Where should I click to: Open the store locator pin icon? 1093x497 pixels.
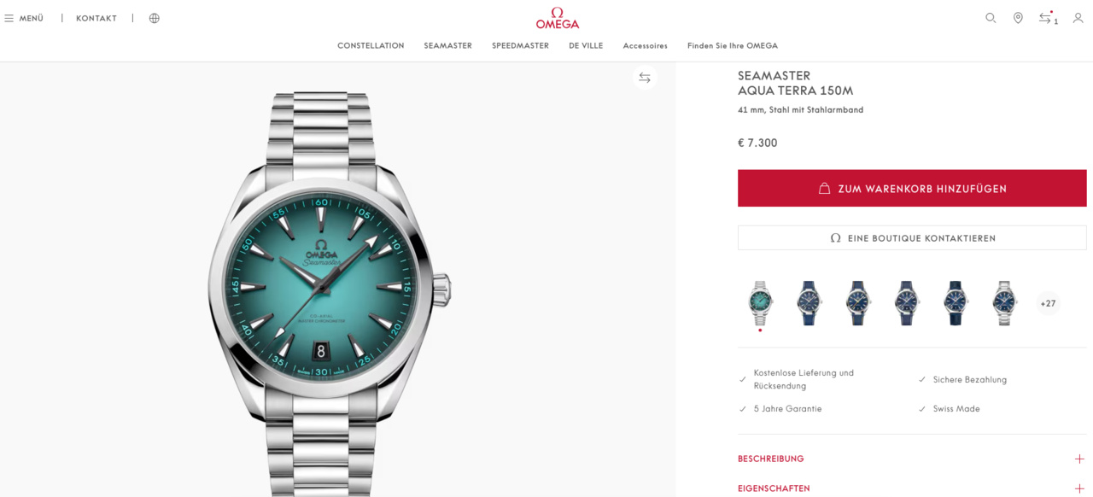1018,18
